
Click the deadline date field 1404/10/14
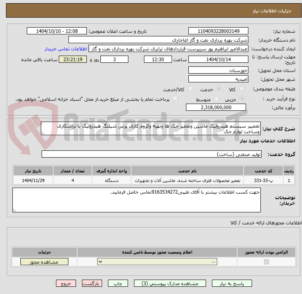coord(218,59)
